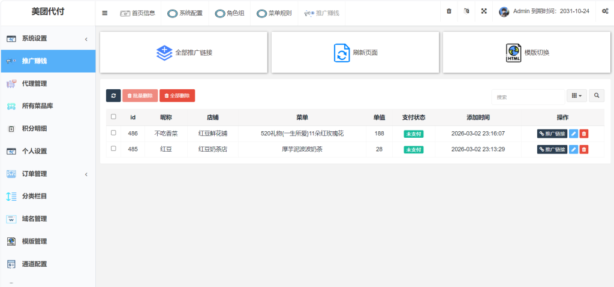Click the 红豆 nickname cell in row 485
614x287 pixels.
[x=166, y=149]
